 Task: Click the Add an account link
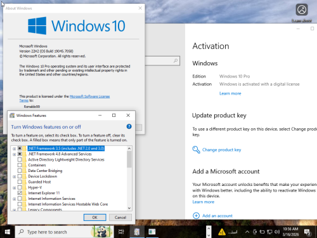click(x=217, y=216)
